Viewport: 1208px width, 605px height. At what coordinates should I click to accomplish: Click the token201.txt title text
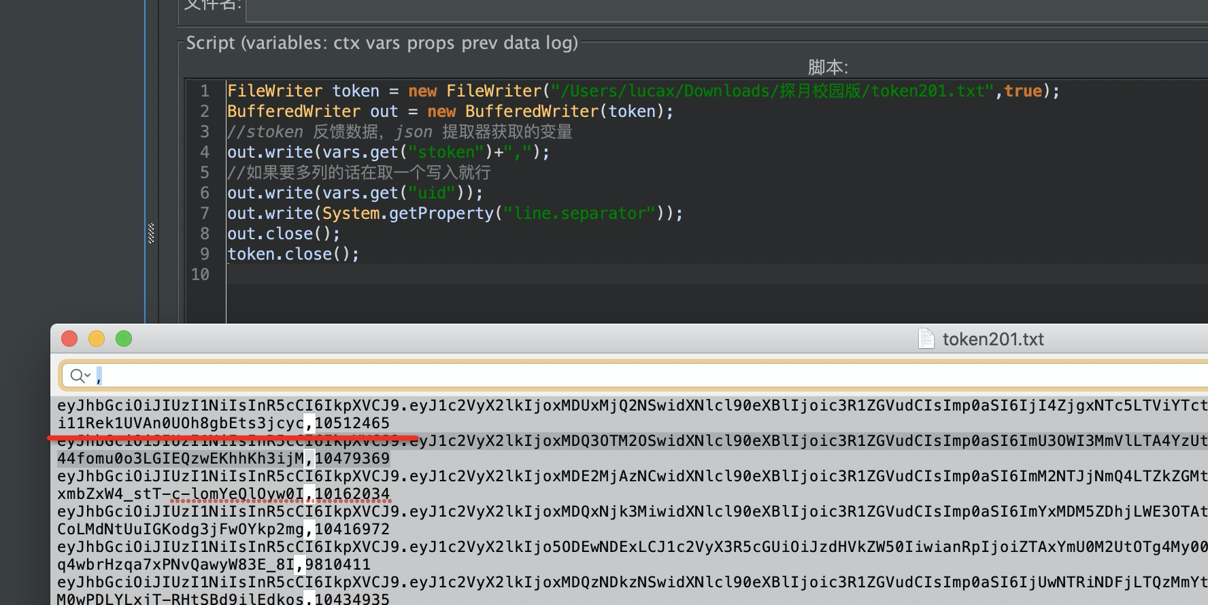993,339
